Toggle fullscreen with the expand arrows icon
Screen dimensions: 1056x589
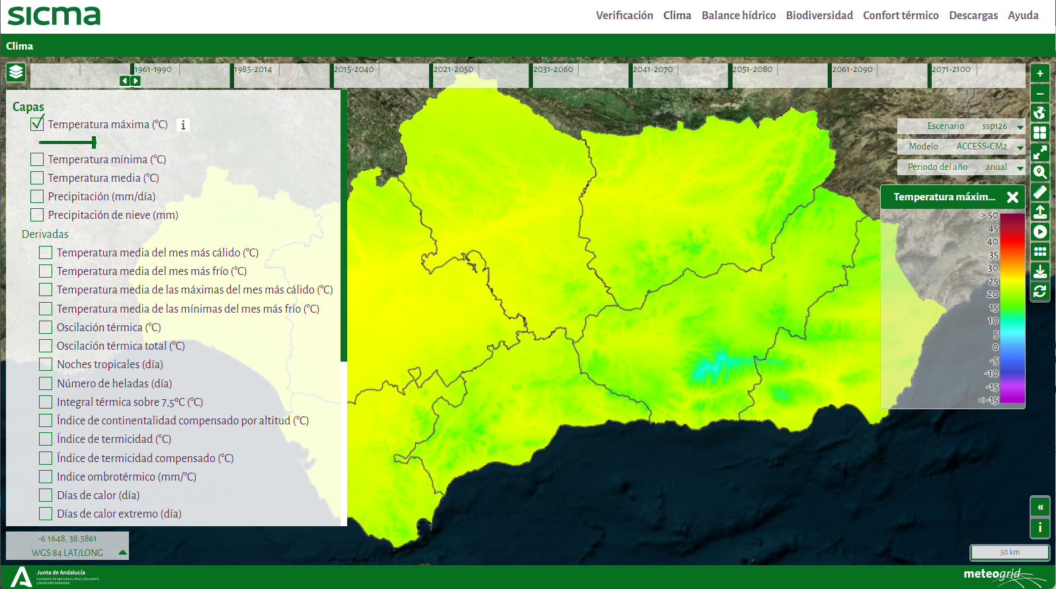point(1040,153)
